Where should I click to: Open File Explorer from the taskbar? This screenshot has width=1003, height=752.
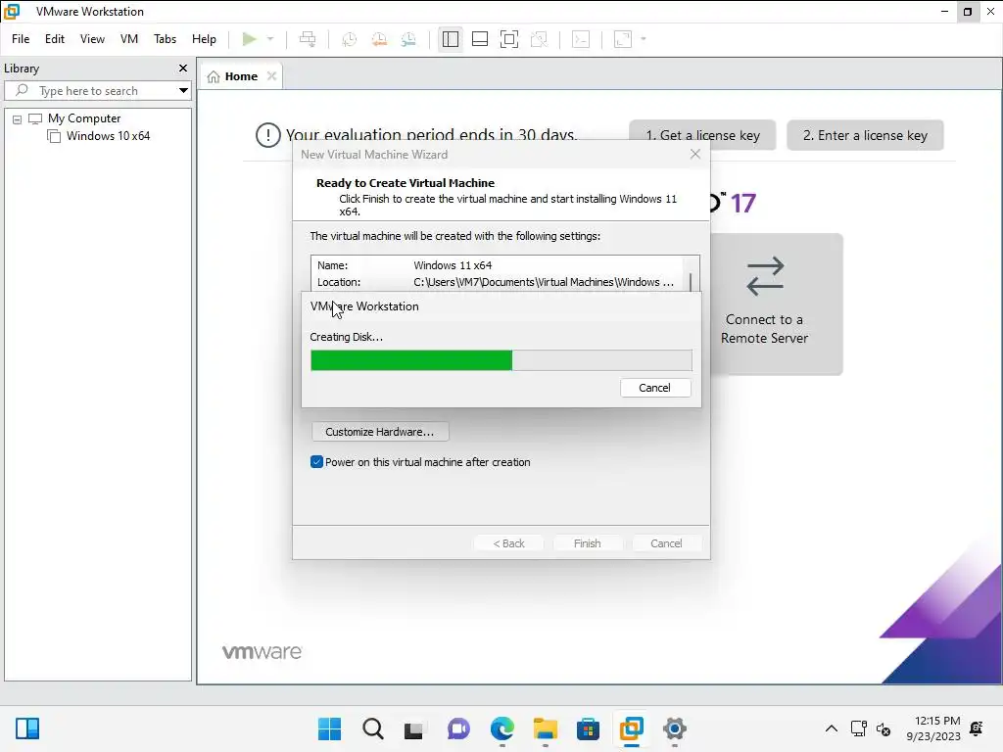coord(545,728)
